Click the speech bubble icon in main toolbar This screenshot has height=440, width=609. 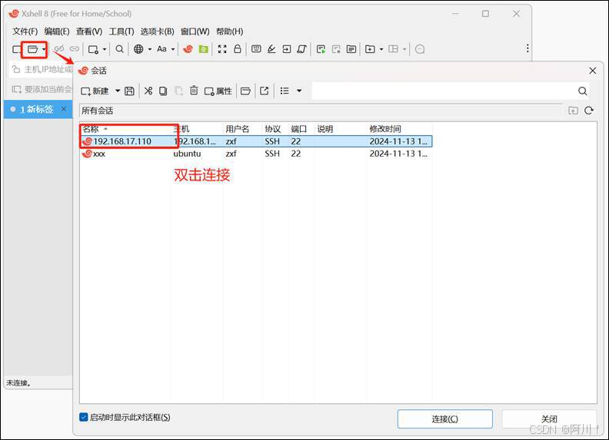click(x=420, y=49)
